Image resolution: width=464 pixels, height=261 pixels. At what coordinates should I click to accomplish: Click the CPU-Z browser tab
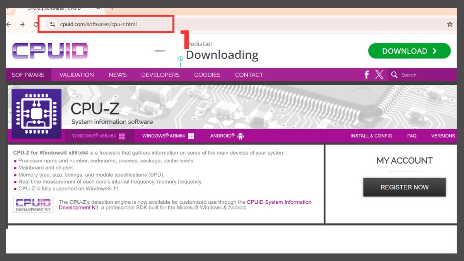54,8
